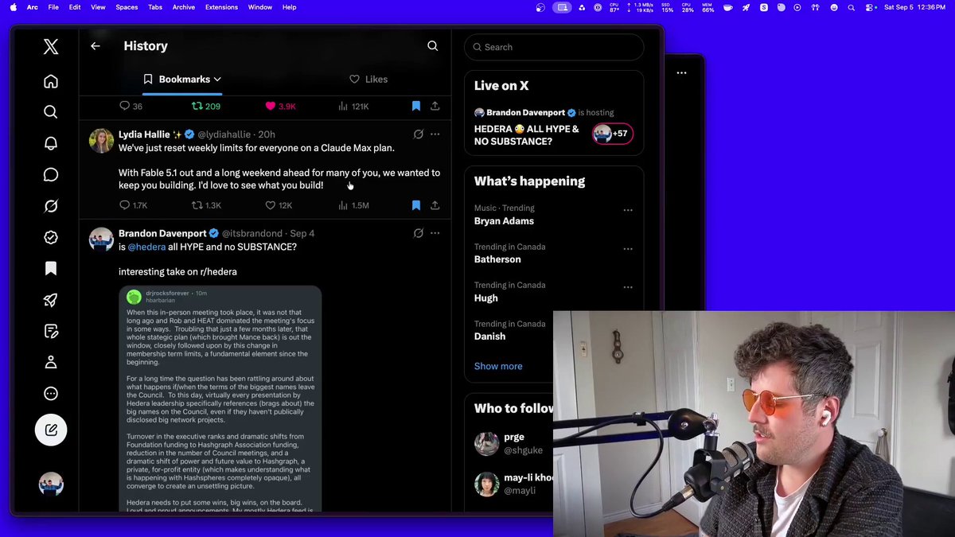The image size is (955, 537).
Task: Open Danish trending topic
Action: point(489,337)
